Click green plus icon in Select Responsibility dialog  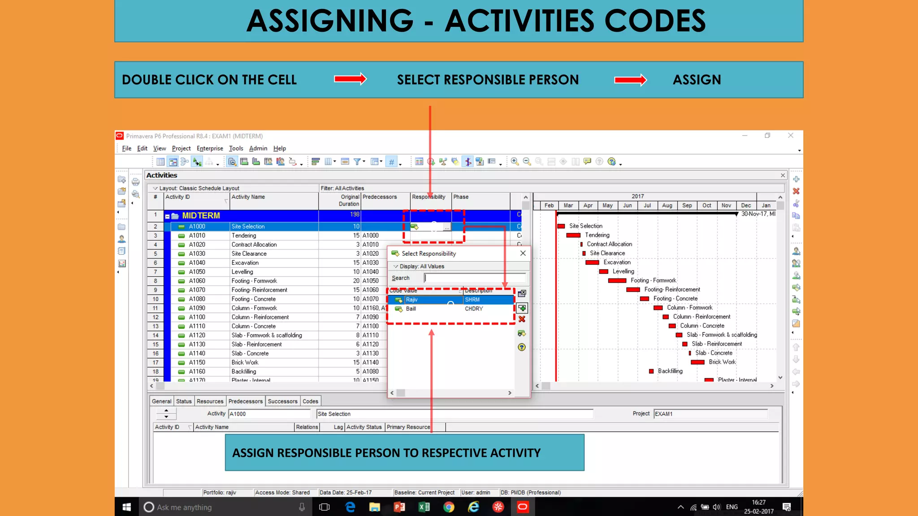(x=522, y=308)
